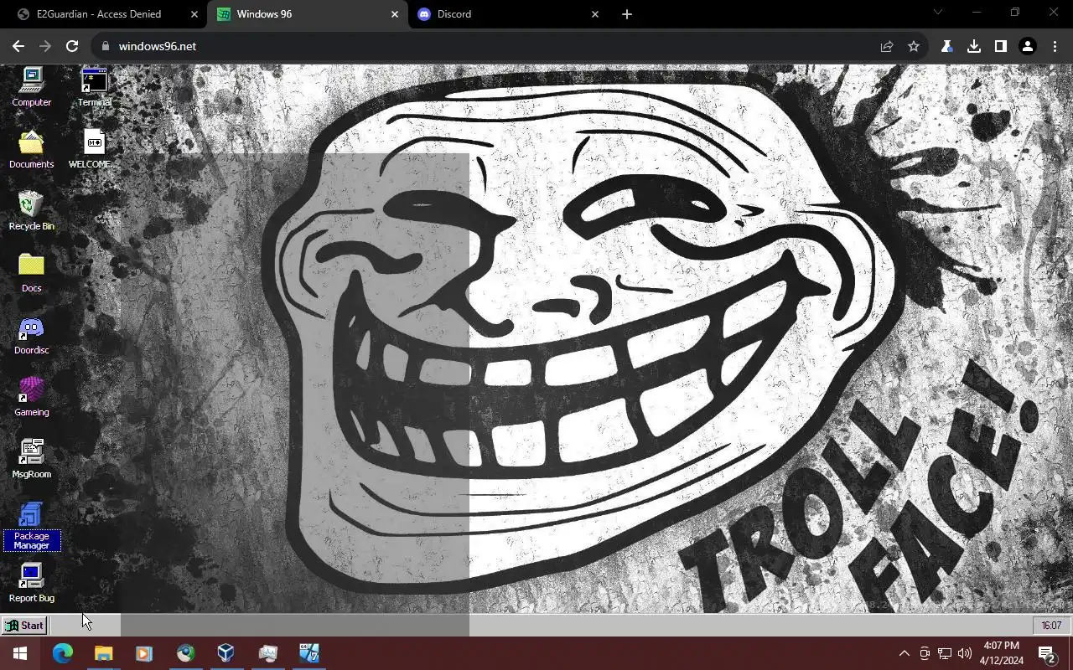Viewport: 1073px width, 670px height.
Task: Open the Documents folder icon
Action: tap(31, 149)
